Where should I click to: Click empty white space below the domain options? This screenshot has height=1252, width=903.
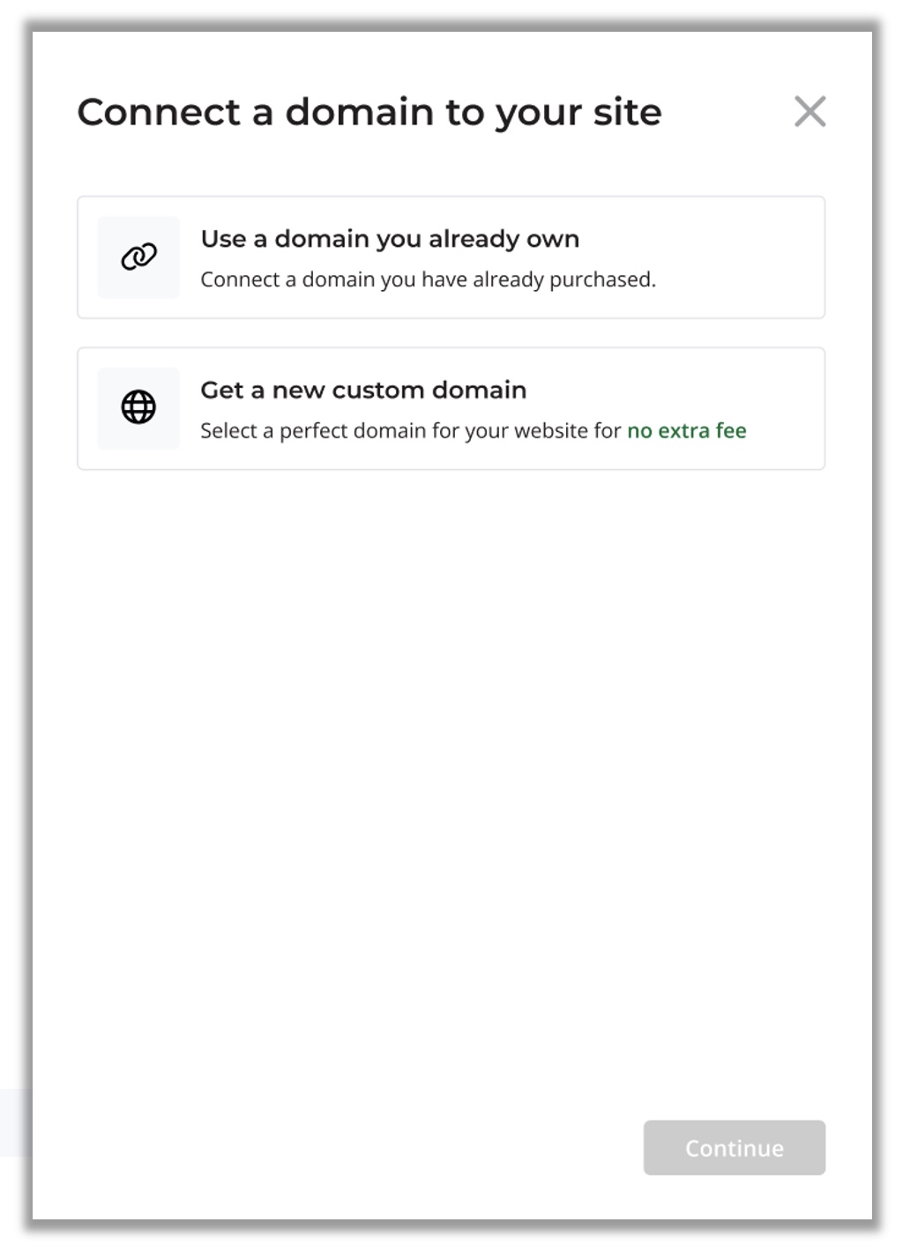point(451,749)
